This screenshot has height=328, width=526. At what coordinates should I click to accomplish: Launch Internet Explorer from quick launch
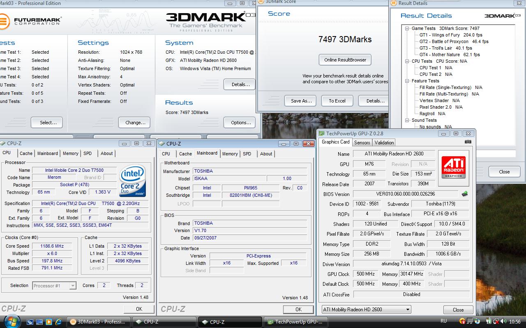[x=58, y=322]
